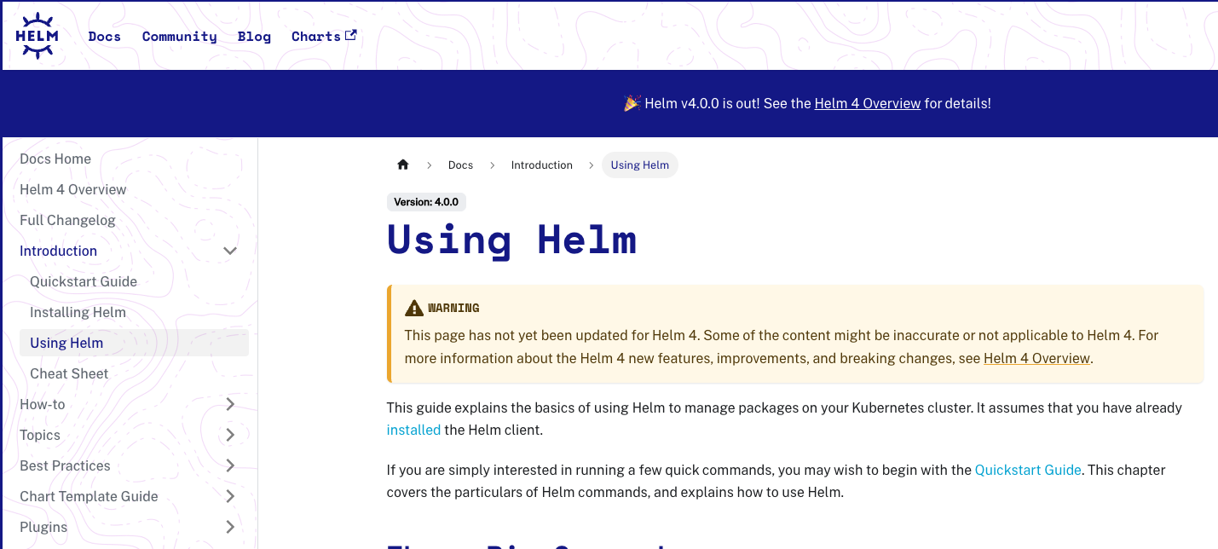Click the Using Helm breadcrumb pill

pyautogui.click(x=640, y=165)
